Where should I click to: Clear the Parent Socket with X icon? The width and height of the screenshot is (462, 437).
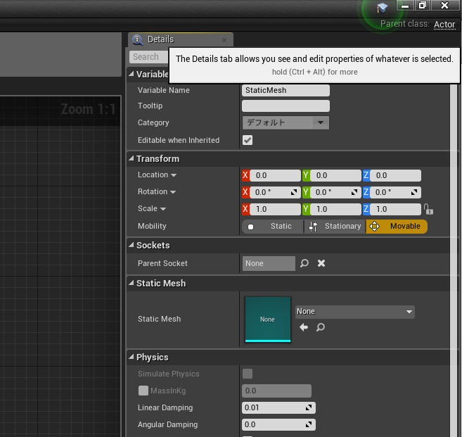tap(321, 263)
